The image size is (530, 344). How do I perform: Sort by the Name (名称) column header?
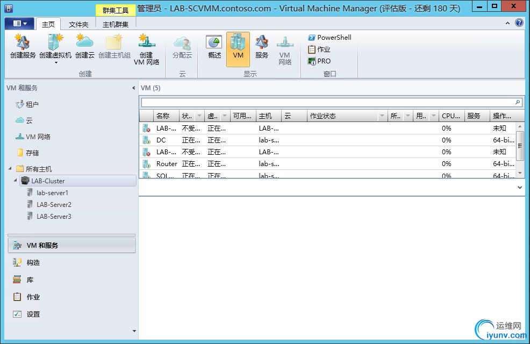pyautogui.click(x=166, y=116)
